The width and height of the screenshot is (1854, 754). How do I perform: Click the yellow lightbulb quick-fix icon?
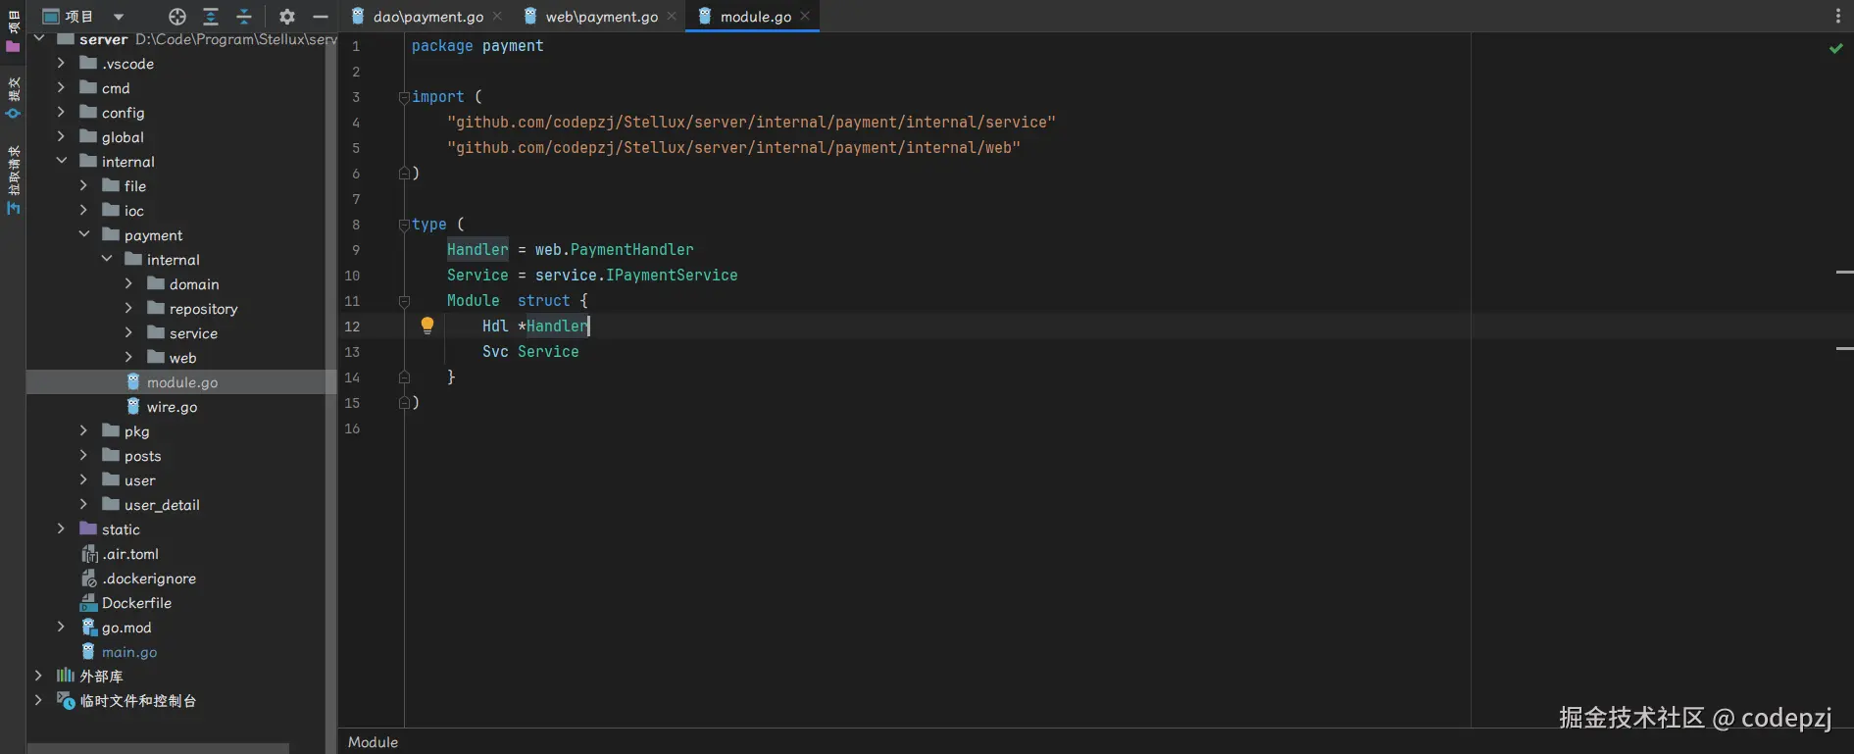click(x=427, y=326)
